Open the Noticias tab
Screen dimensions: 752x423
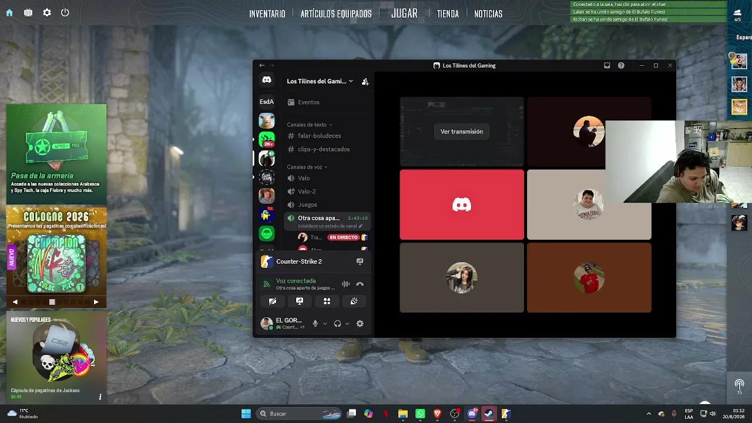coord(488,14)
